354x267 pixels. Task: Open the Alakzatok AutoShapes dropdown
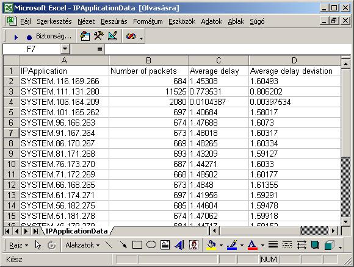(82, 245)
